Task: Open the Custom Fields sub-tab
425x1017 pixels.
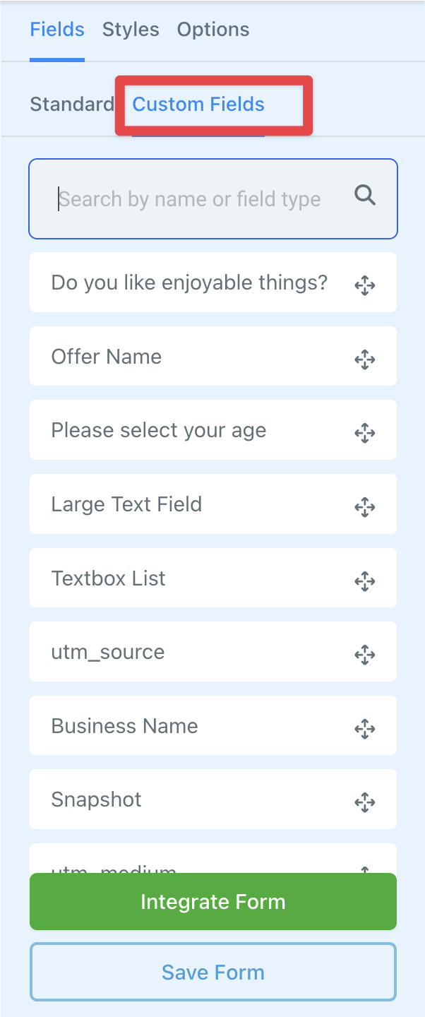Action: coord(198,105)
